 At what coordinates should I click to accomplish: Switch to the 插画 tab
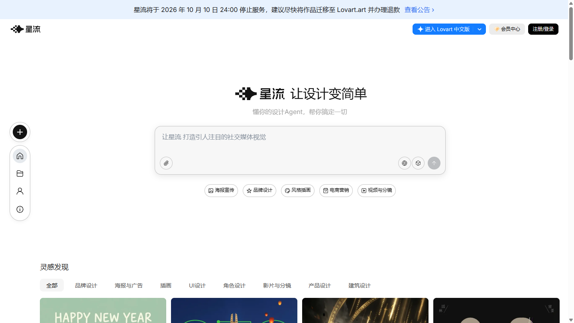point(166,286)
